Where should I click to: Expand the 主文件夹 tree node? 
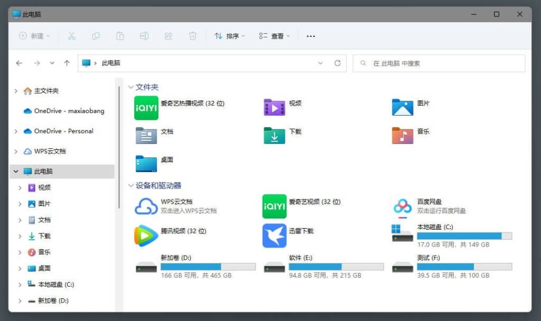tap(16, 91)
